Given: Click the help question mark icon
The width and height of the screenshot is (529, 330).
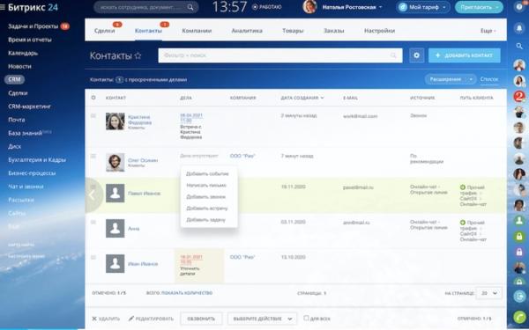Looking at the screenshot, I should (x=519, y=7).
